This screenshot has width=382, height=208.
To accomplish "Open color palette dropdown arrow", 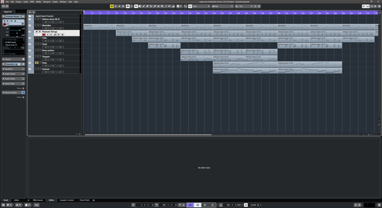I will [x=181, y=6].
